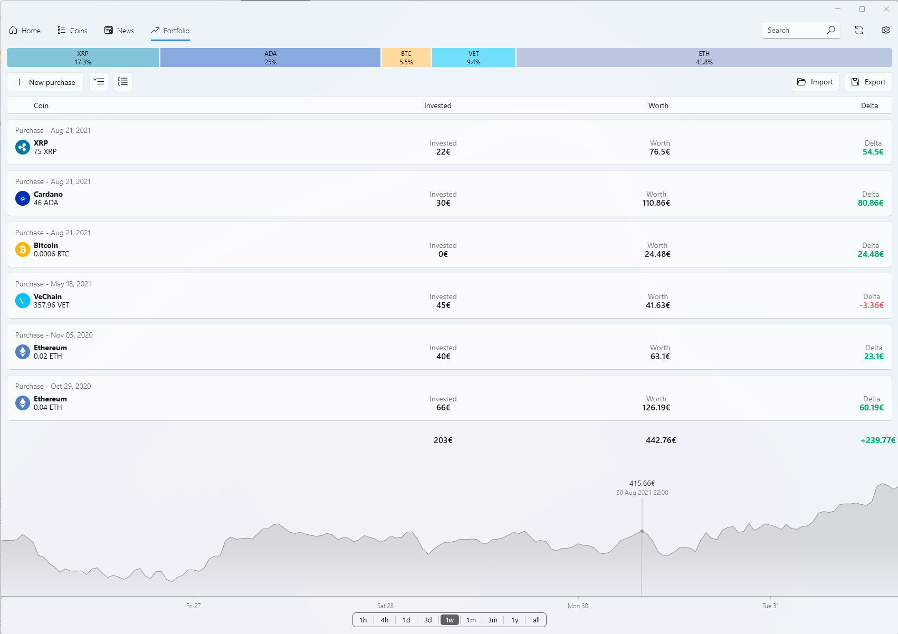Click the Bitcoin coin logo
The height and width of the screenshot is (634, 898).
23,249
